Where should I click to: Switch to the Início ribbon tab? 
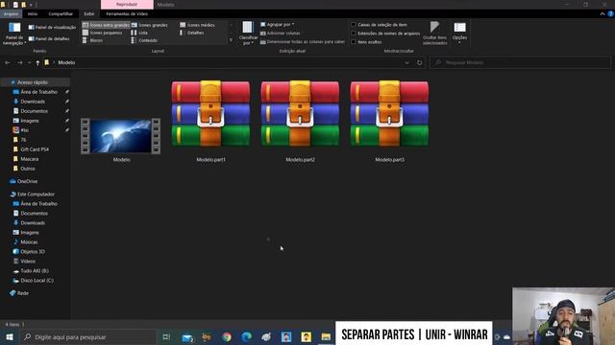click(x=33, y=13)
